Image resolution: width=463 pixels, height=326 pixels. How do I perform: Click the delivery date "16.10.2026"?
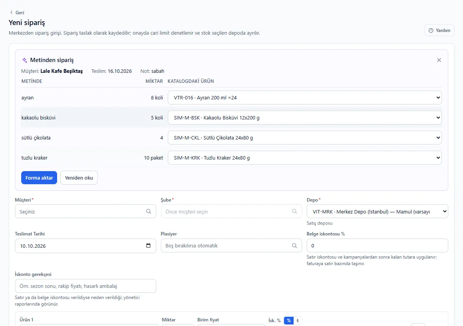tap(120, 71)
